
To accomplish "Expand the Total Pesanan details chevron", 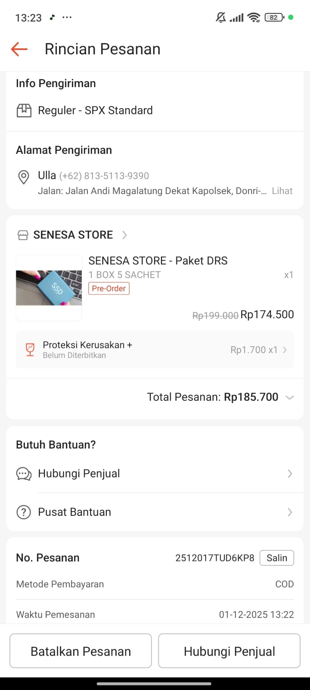I will tap(290, 397).
